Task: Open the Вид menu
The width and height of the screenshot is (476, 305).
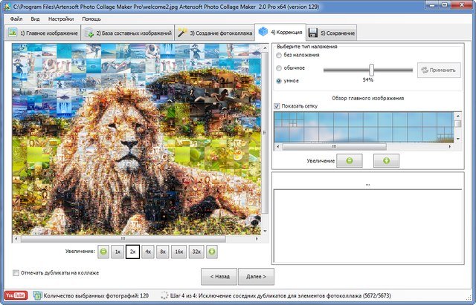Action: 35,19
